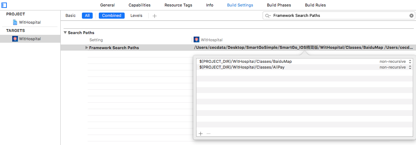416x145 pixels.
Task: Select WithHospital project file icon
Action: click(x=15, y=22)
